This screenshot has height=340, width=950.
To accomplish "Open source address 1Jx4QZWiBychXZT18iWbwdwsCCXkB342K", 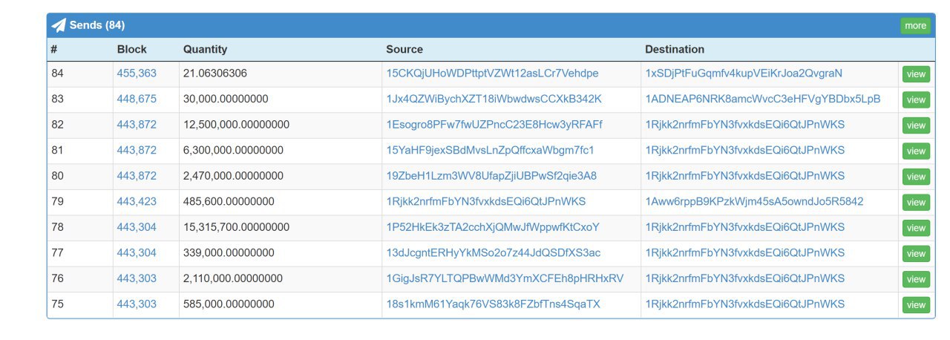I will pos(494,99).
